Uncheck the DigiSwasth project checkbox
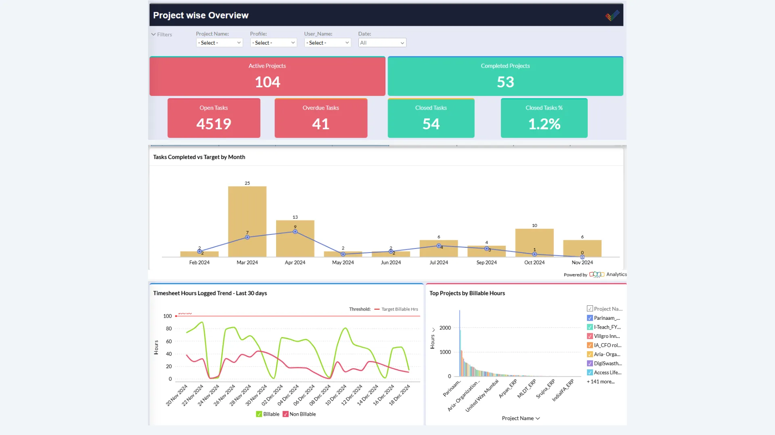 tap(590, 363)
